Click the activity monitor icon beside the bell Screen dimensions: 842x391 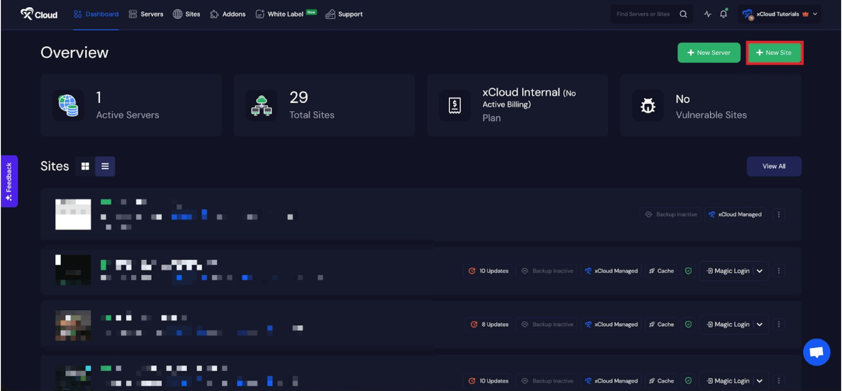(707, 14)
